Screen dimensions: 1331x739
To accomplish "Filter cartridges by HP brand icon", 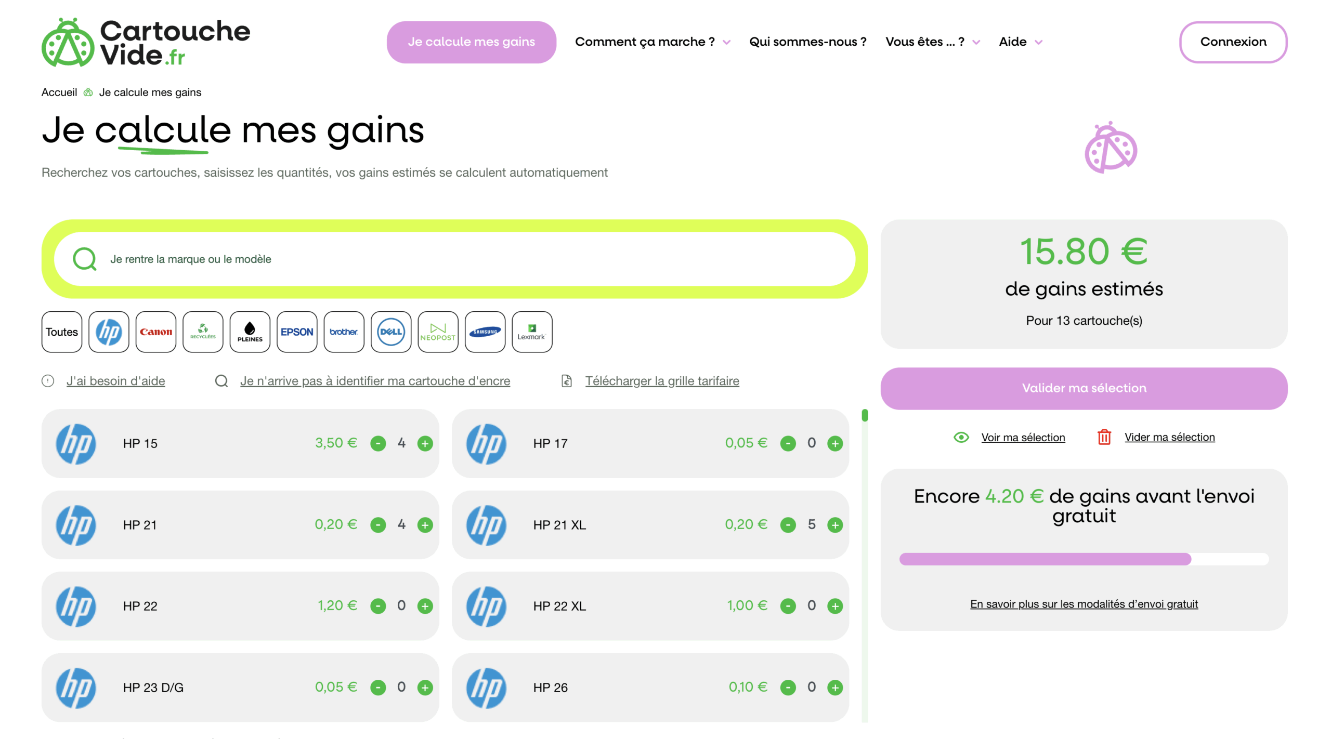I will [109, 332].
